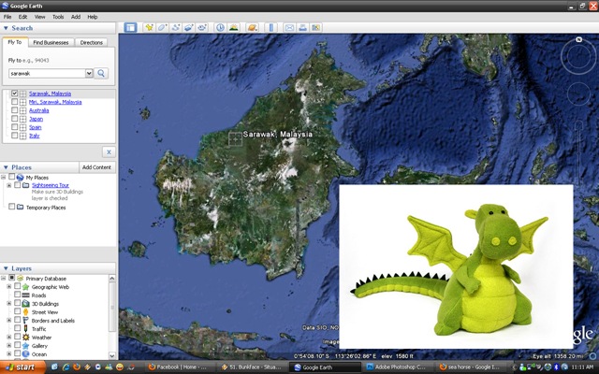This screenshot has width=599, height=374.
Task: Click the Record a Tour icon
Action: pyautogui.click(x=202, y=27)
